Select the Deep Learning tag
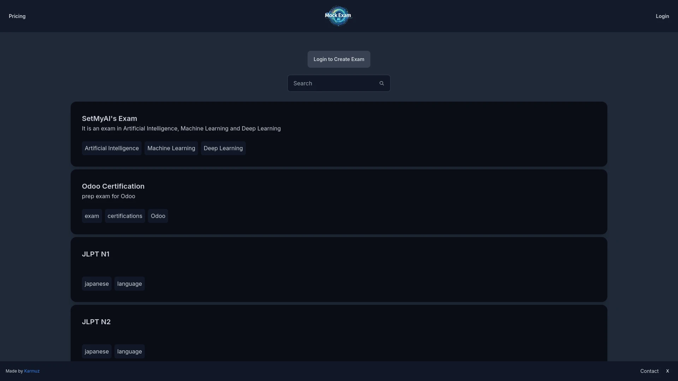Screen dimensions: 678x381 pyautogui.click(x=223, y=148)
